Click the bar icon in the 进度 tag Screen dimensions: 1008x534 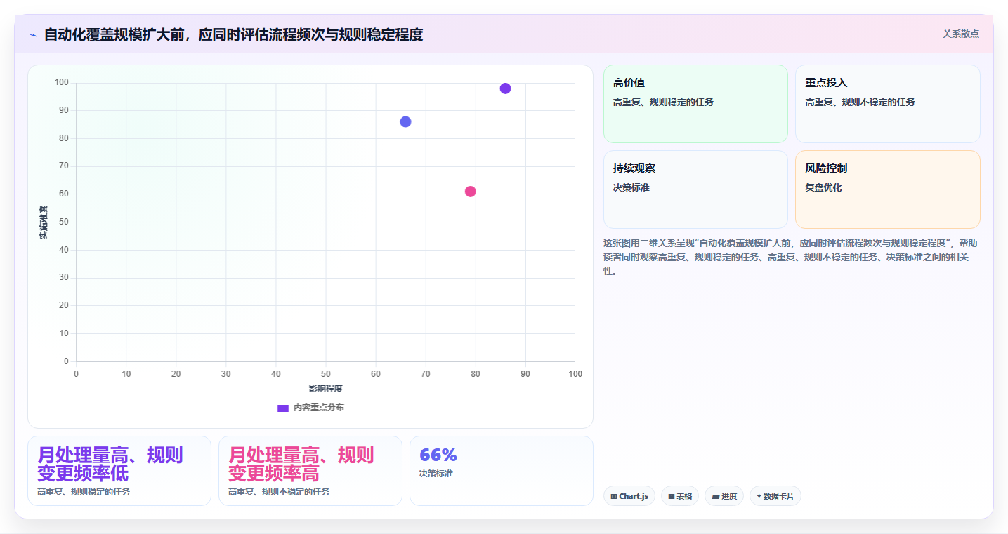[715, 496]
